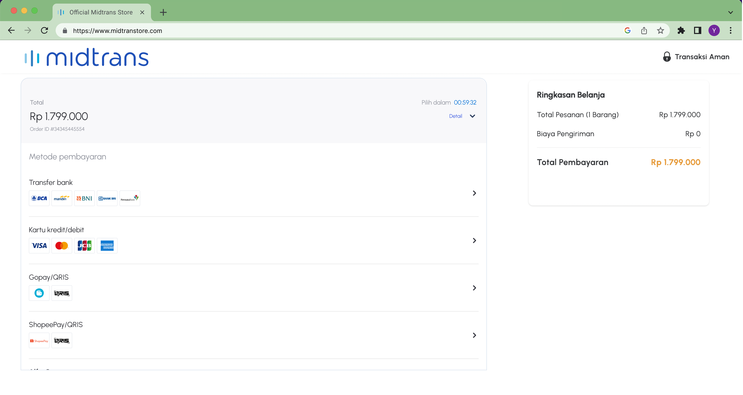
Task: Expand the Transfer bank option chevron
Action: point(474,193)
